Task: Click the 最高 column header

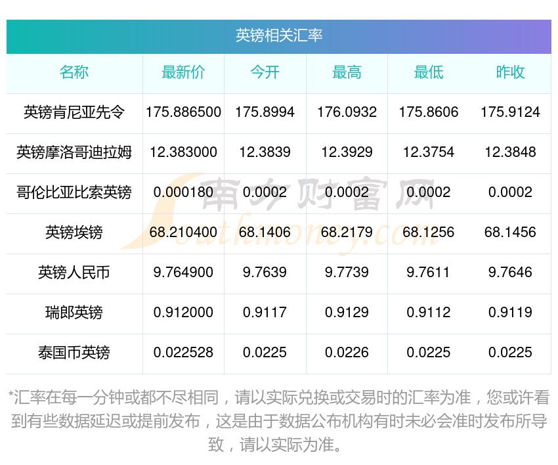Action: click(347, 72)
